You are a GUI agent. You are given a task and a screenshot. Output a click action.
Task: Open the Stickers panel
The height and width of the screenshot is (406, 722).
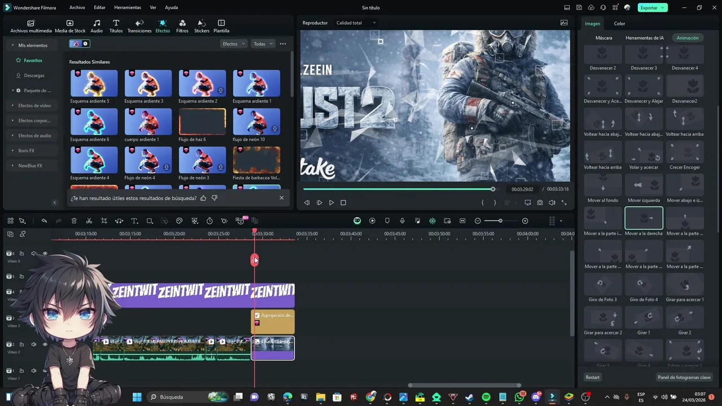pyautogui.click(x=201, y=27)
